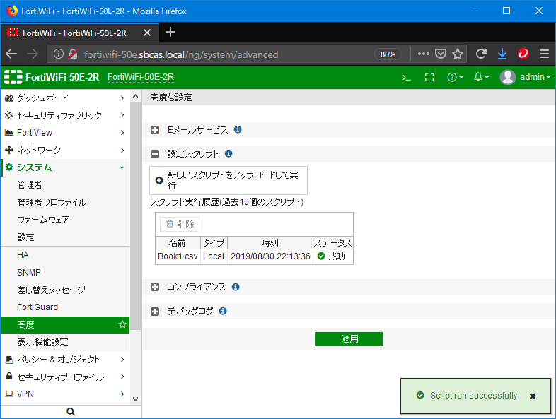556x419 pixels.
Task: Open the ネットワーク menu
Action: (65, 150)
